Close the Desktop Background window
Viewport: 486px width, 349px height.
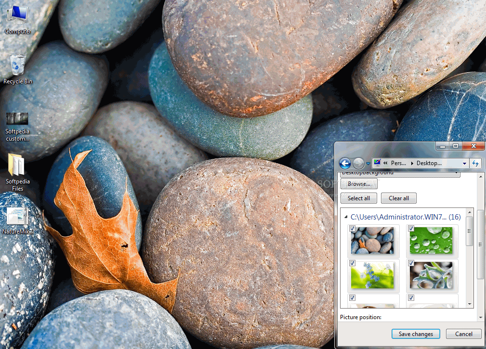473,146
